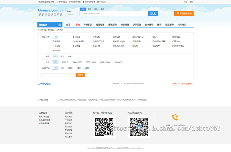Select the 1000~3000 price range filter
The height and width of the screenshot is (152, 231).
pyautogui.click(x=77, y=62)
